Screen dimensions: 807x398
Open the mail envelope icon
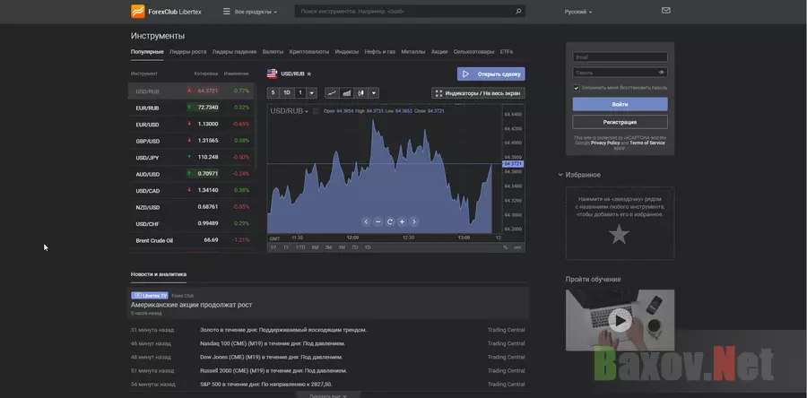click(x=666, y=10)
